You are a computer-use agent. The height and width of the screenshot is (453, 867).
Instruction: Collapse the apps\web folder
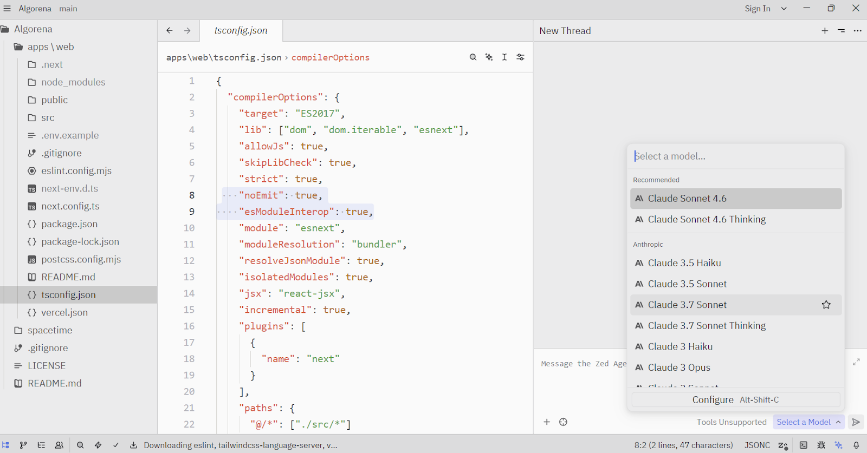pyautogui.click(x=50, y=47)
